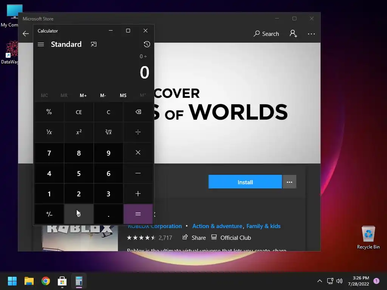The height and width of the screenshot is (290, 387).
Task: Open the Calculator navigation hamburger menu
Action: pos(41,45)
